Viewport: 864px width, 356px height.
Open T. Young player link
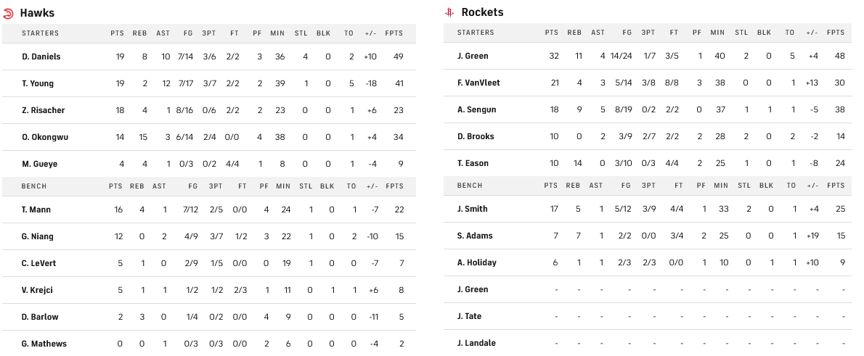click(38, 83)
